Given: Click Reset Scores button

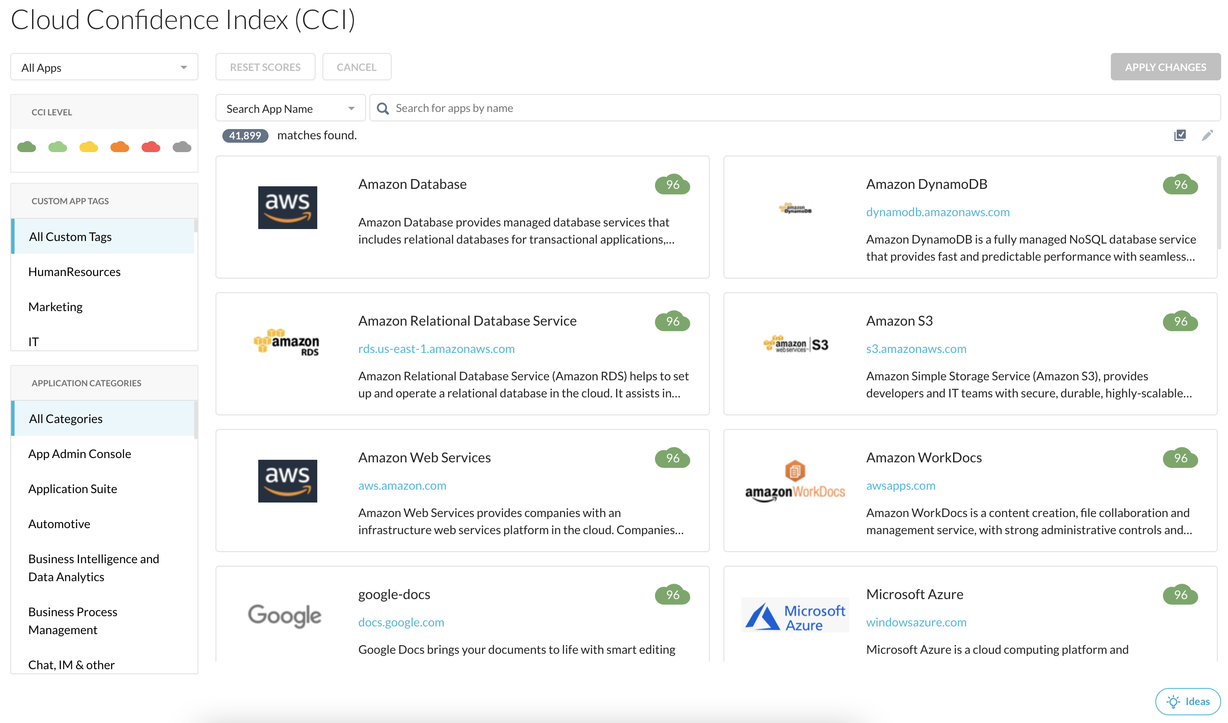Looking at the screenshot, I should pyautogui.click(x=265, y=67).
